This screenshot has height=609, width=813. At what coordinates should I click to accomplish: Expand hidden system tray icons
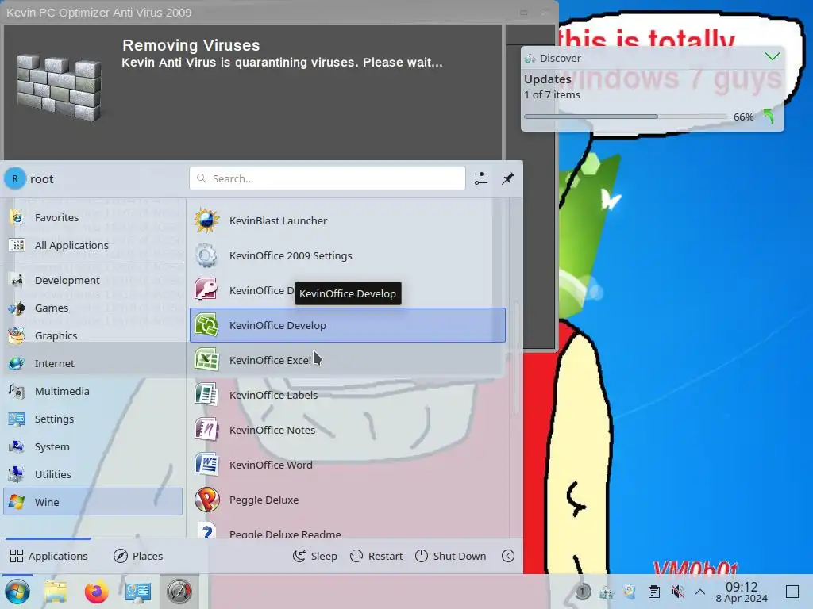click(x=700, y=591)
